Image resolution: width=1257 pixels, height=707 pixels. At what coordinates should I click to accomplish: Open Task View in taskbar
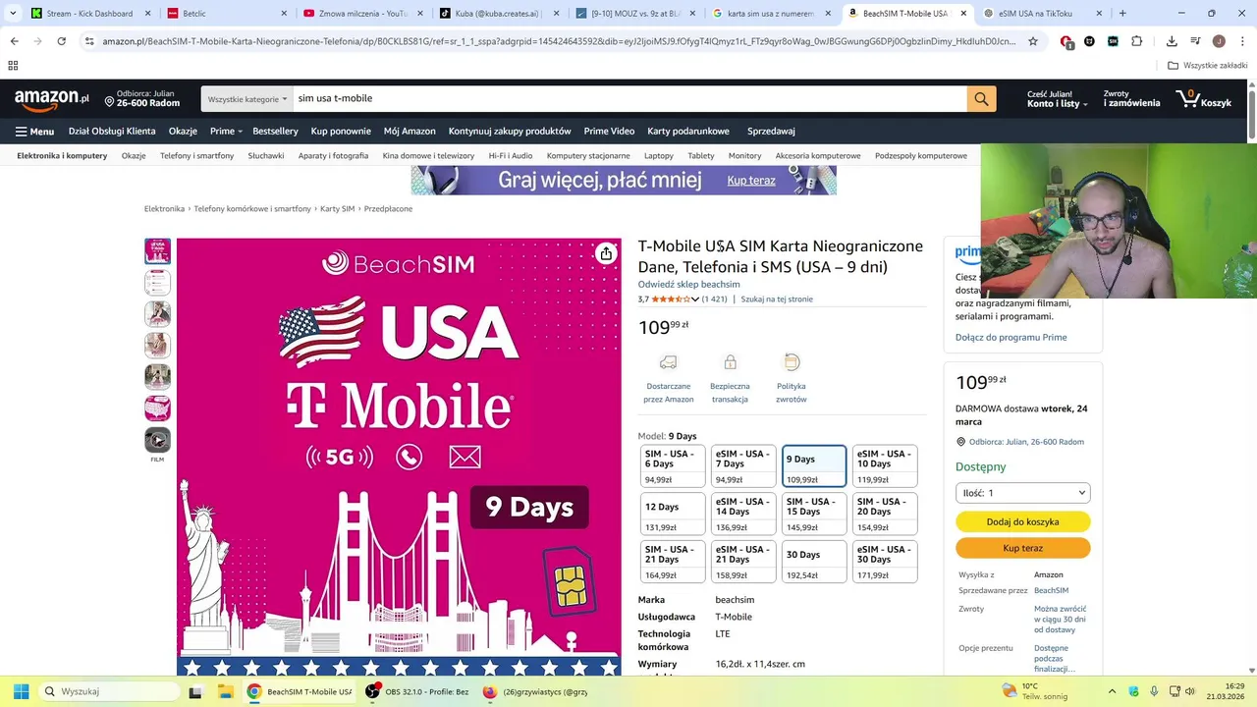pyautogui.click(x=195, y=691)
